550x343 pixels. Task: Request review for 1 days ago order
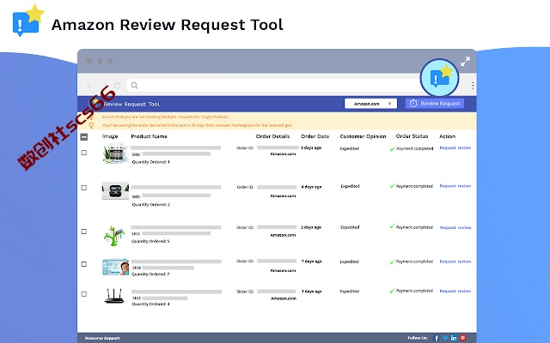(x=455, y=291)
